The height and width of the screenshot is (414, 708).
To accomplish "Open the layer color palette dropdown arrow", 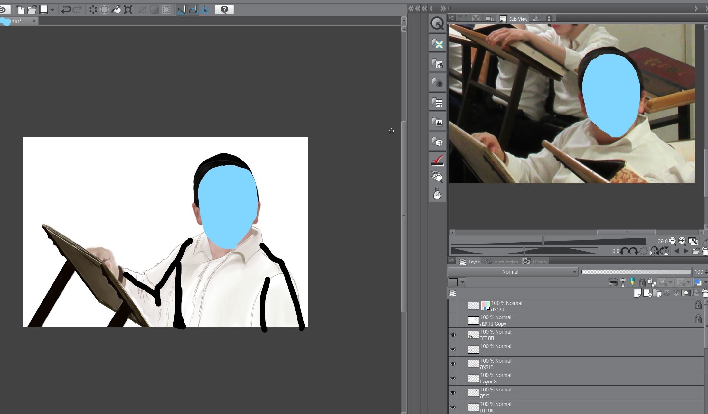I will coord(462,282).
